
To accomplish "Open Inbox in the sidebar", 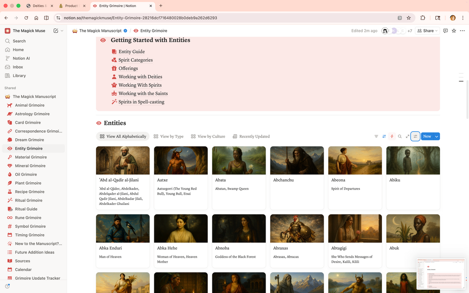I will point(34,67).
